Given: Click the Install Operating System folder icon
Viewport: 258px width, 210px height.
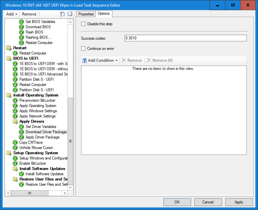Looking at the screenshot, I should click(x=9, y=95).
